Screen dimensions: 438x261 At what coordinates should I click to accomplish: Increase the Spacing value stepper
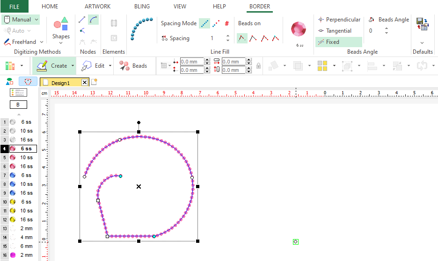coord(228,36)
